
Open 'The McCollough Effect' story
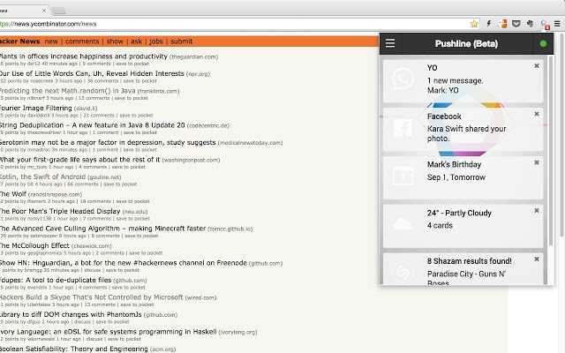coord(34,245)
